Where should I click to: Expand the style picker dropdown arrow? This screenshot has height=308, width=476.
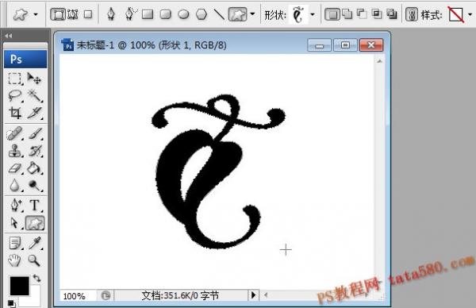point(470,14)
